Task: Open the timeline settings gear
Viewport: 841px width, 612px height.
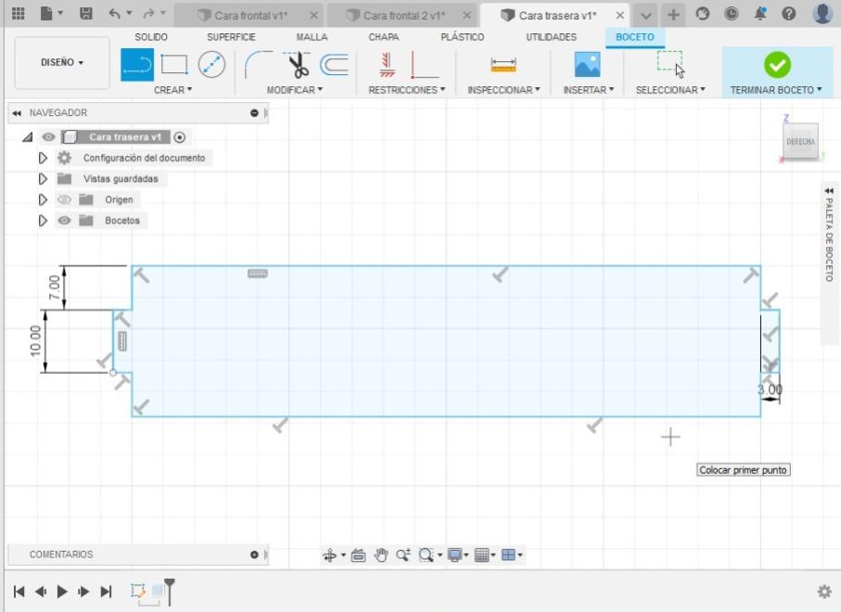Action: tap(824, 592)
